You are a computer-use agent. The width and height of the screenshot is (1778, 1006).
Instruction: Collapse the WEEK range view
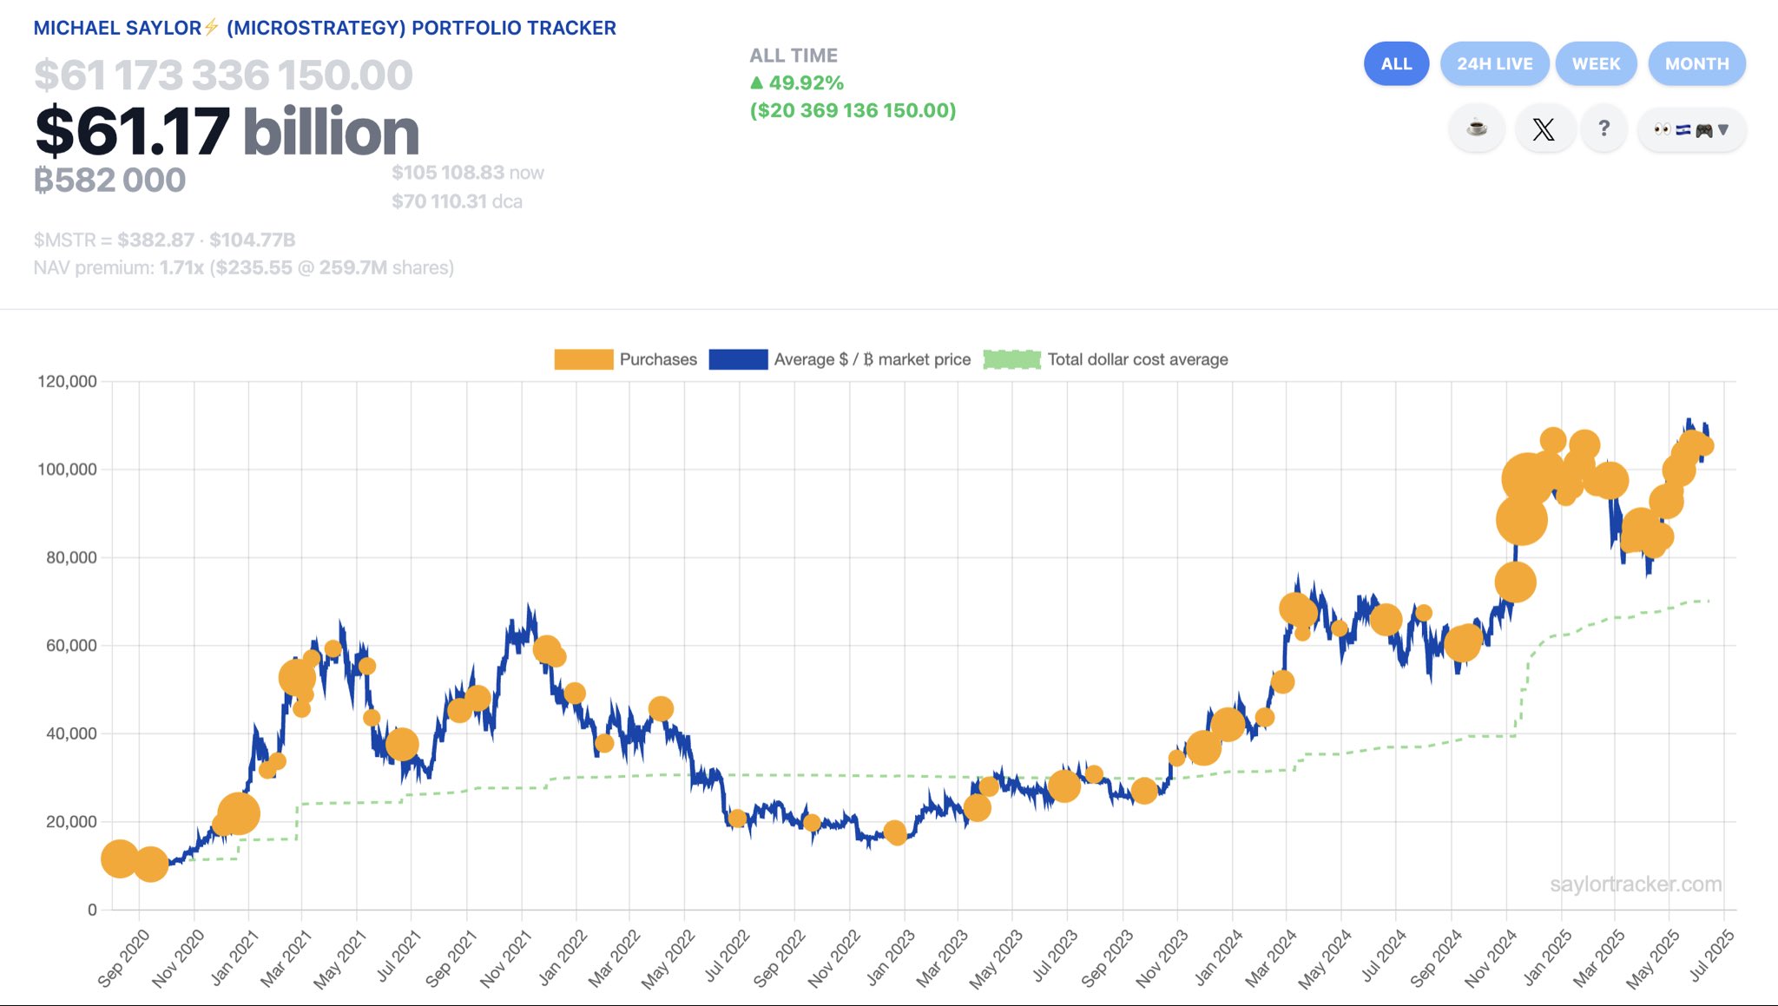point(1596,63)
